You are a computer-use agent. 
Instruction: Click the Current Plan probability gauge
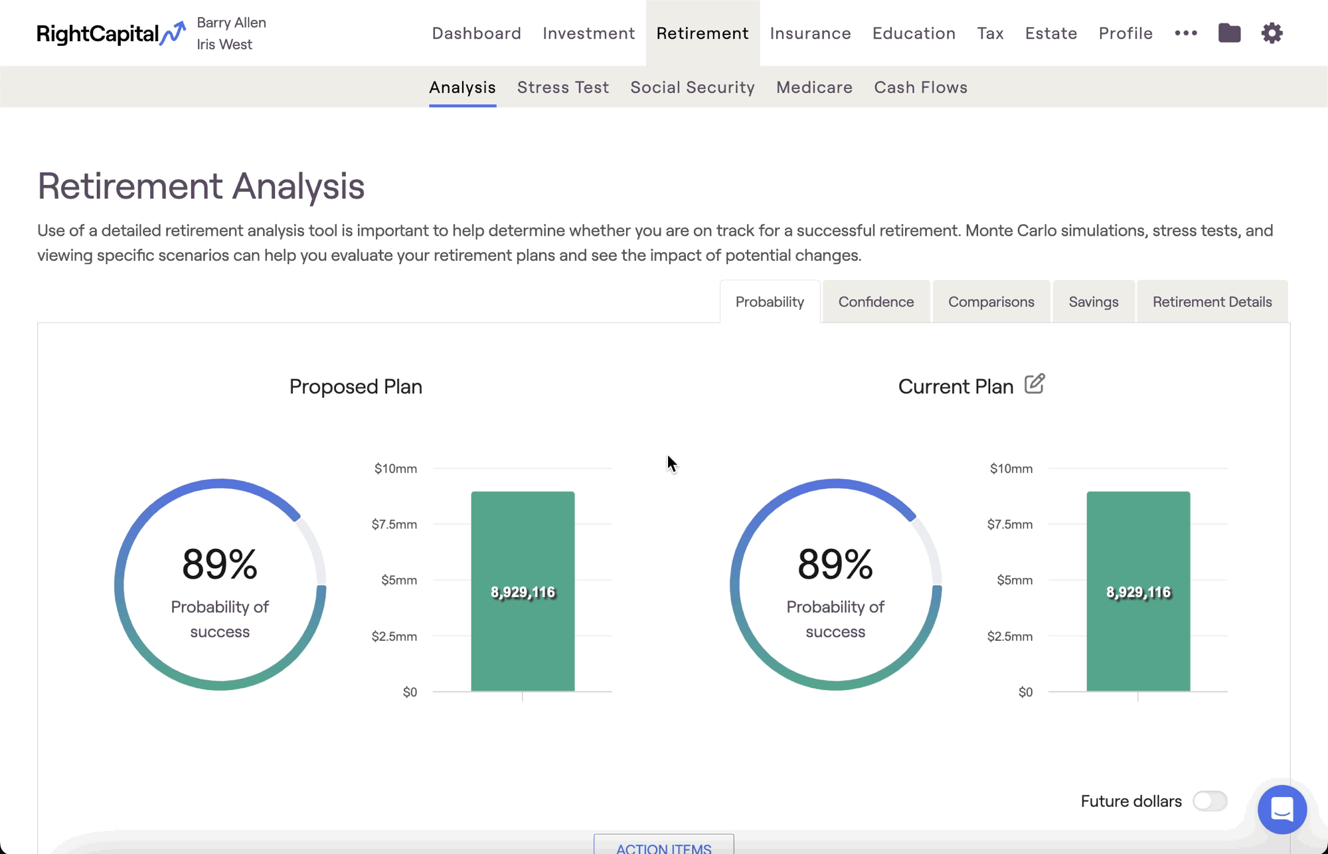pos(835,585)
